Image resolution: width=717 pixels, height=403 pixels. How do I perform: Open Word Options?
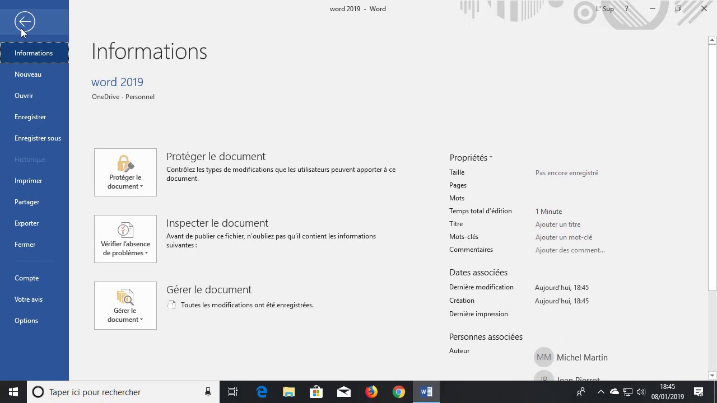coord(34,321)
